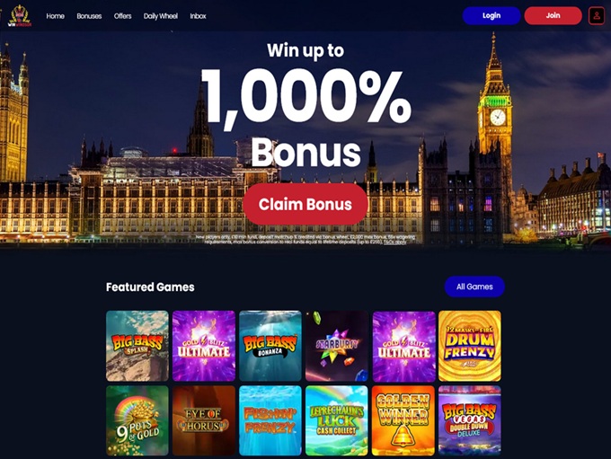Launch the Eye of Horus game

204,420
